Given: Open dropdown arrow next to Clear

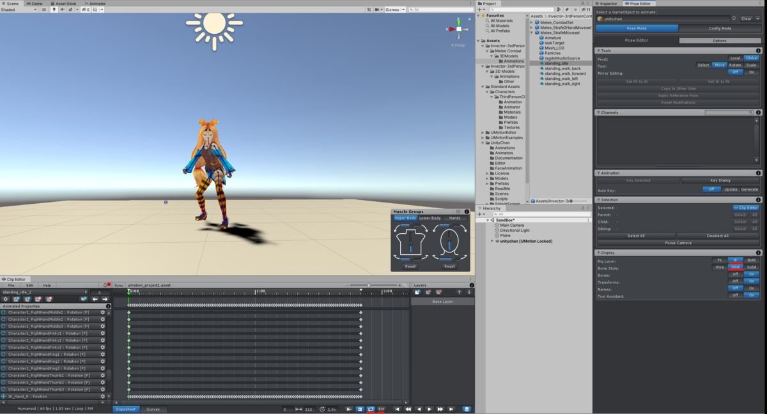Looking at the screenshot, I should [758, 19].
